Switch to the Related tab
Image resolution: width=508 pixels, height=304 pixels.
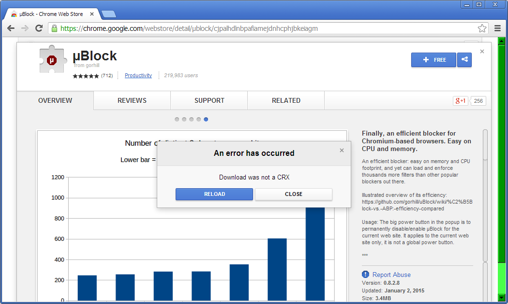286,100
